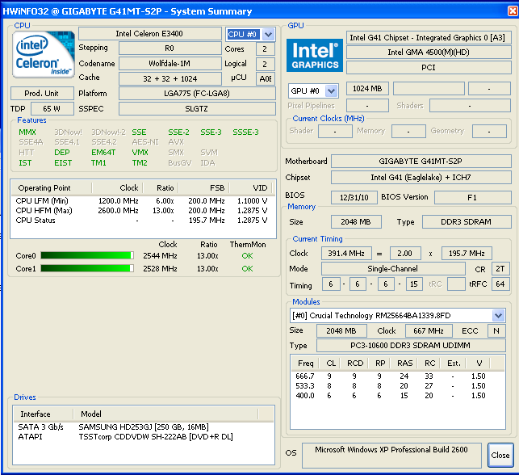Click the 65 W TDP field
This screenshot has height=475, width=519.
pyautogui.click(x=52, y=108)
